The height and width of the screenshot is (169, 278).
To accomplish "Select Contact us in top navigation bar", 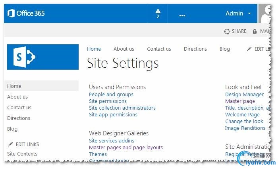I will (159, 49).
